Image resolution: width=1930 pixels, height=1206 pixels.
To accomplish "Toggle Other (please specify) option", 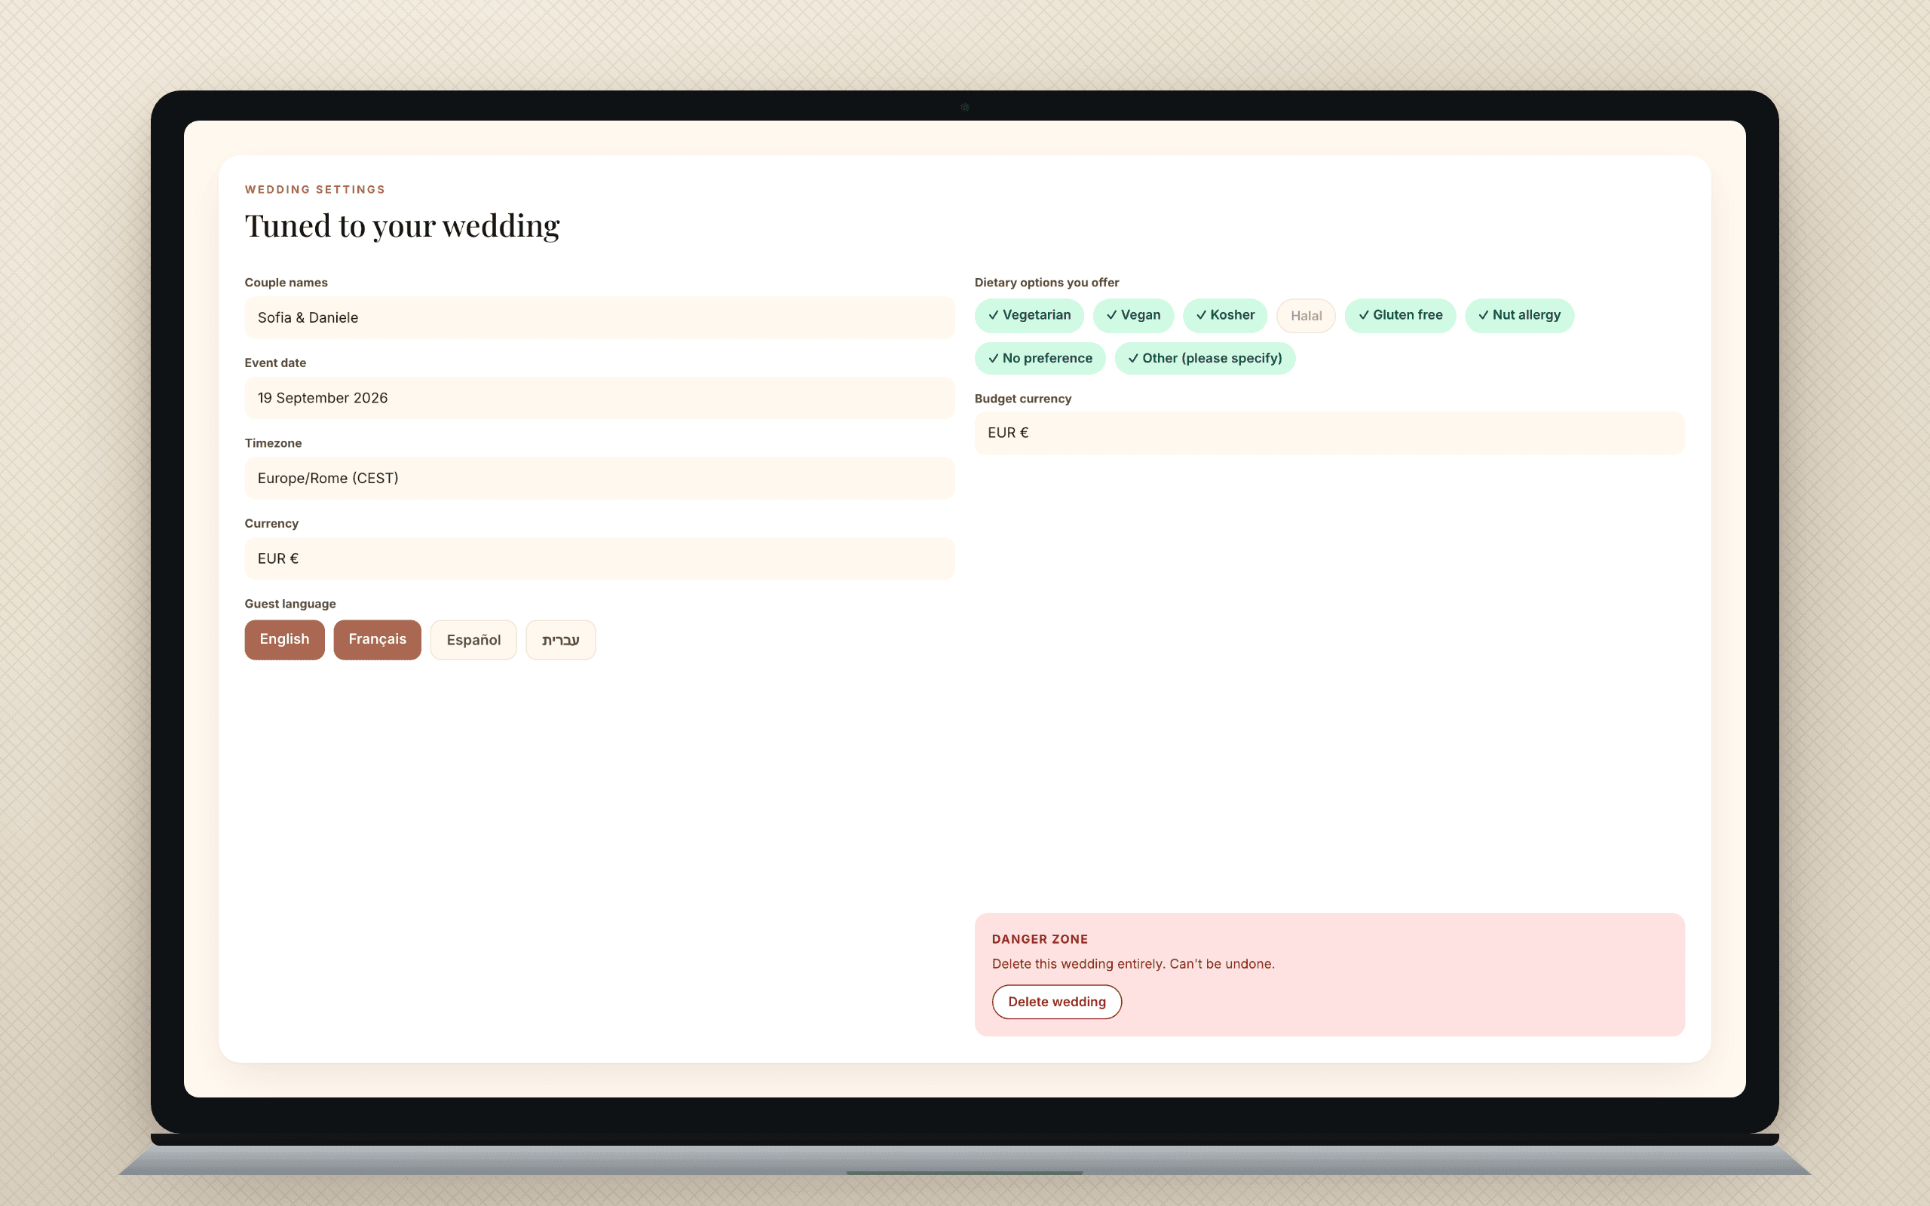I will (1204, 358).
